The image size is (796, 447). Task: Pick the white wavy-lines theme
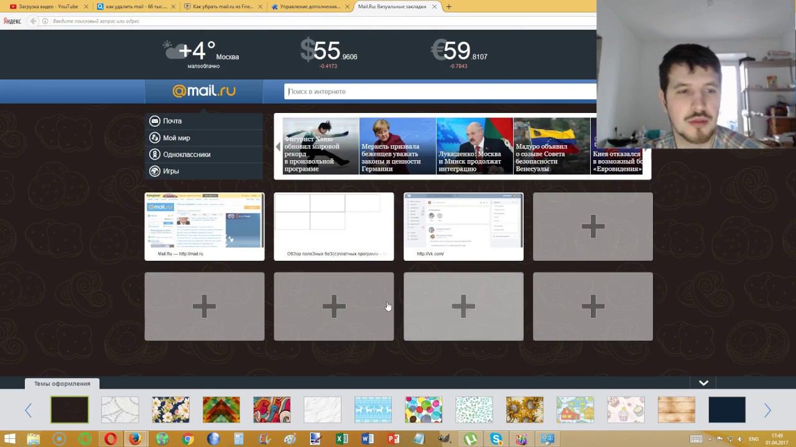click(x=322, y=410)
